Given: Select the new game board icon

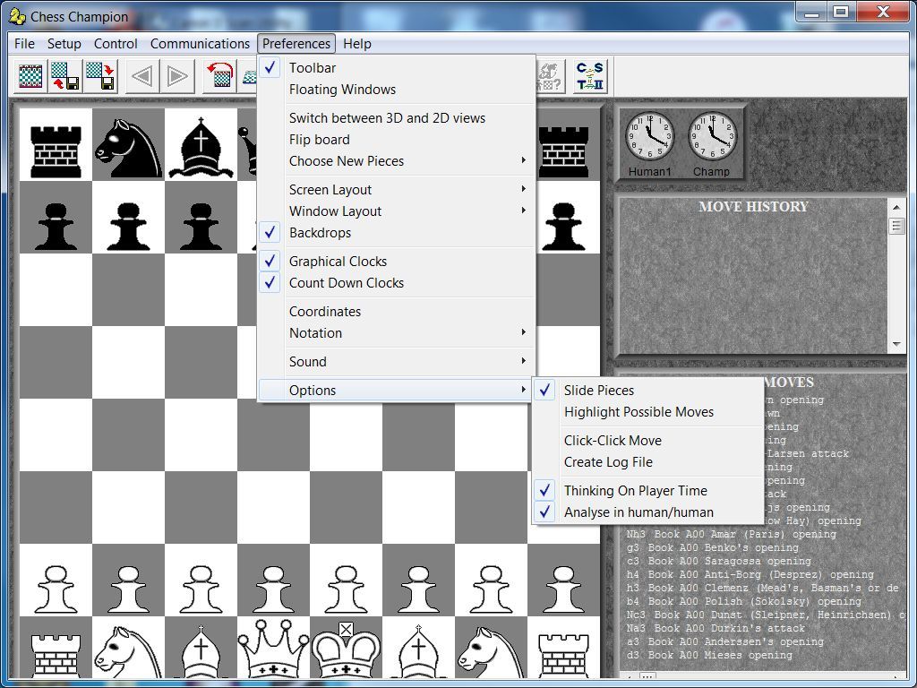Looking at the screenshot, I should click(30, 77).
